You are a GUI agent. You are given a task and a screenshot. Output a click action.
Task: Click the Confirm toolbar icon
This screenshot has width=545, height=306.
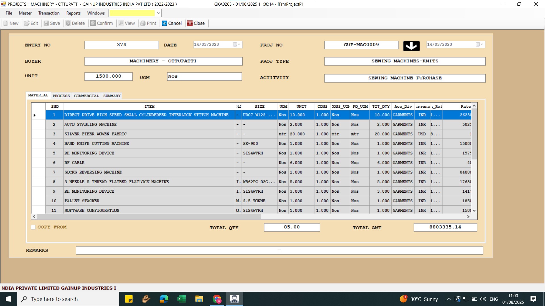93,23
